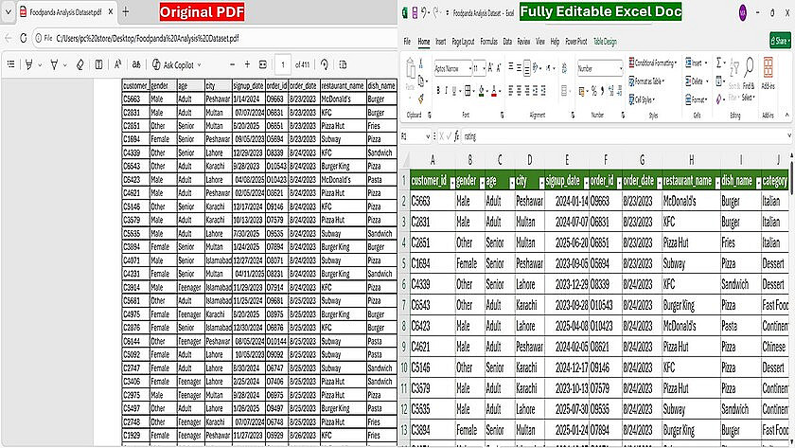795x448 pixels.
Task: Open the PDF table of contents icon
Action: (10, 64)
